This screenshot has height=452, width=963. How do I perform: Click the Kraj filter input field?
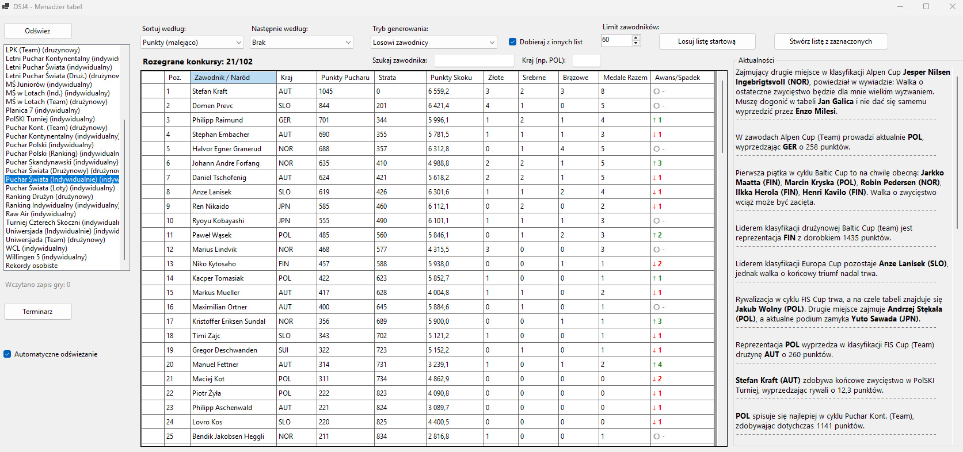pyautogui.click(x=586, y=60)
